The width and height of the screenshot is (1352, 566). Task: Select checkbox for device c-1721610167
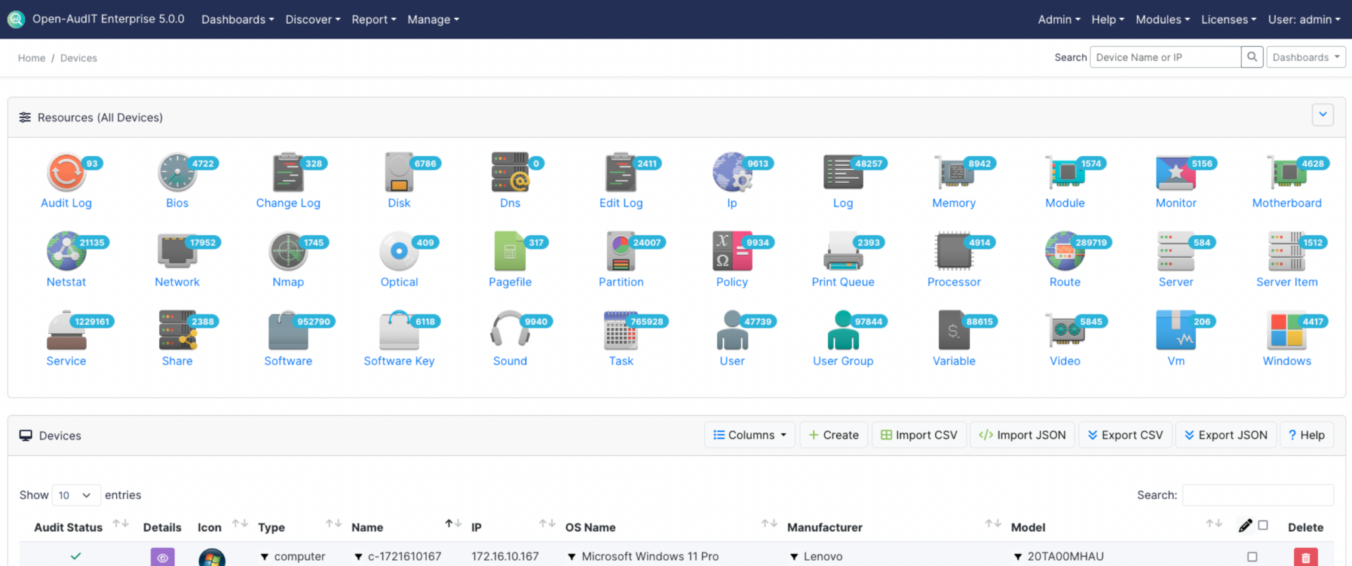(1252, 557)
